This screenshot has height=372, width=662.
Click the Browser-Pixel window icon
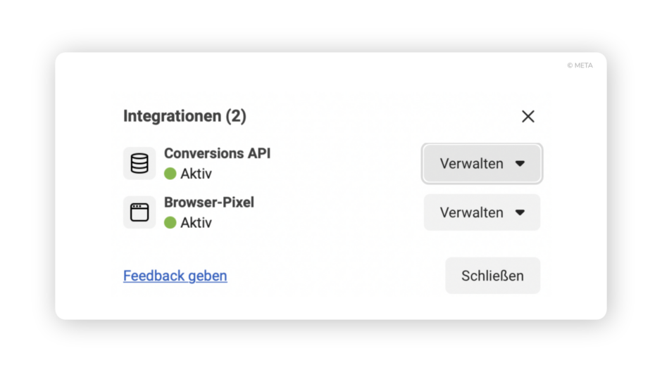(x=139, y=212)
